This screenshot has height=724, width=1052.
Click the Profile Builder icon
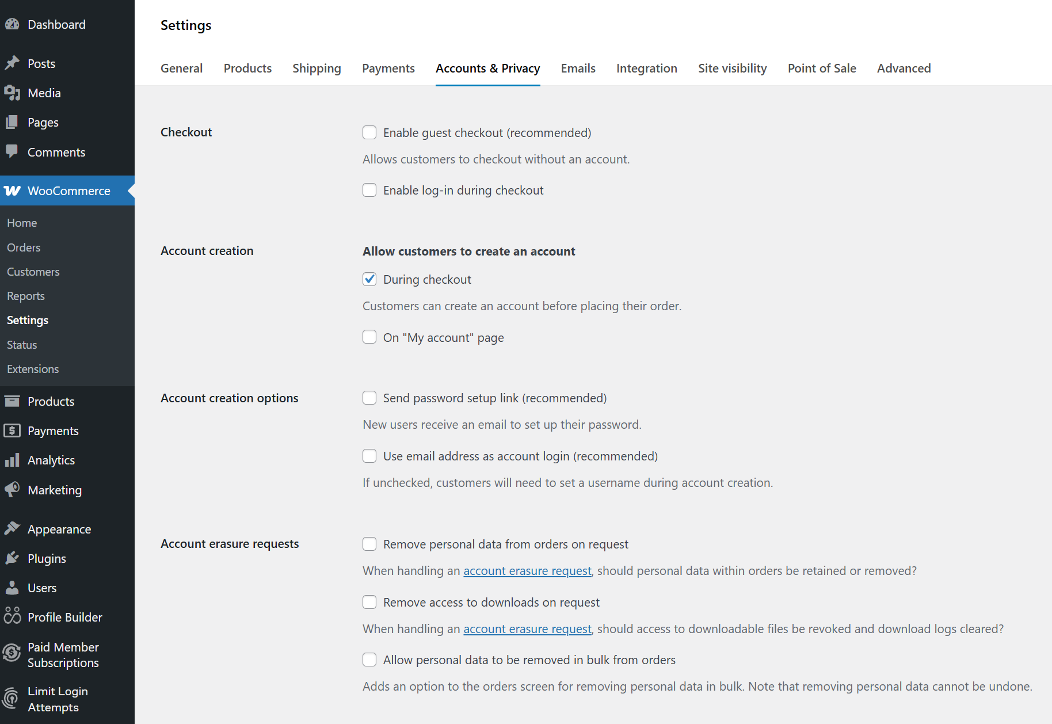click(12, 616)
